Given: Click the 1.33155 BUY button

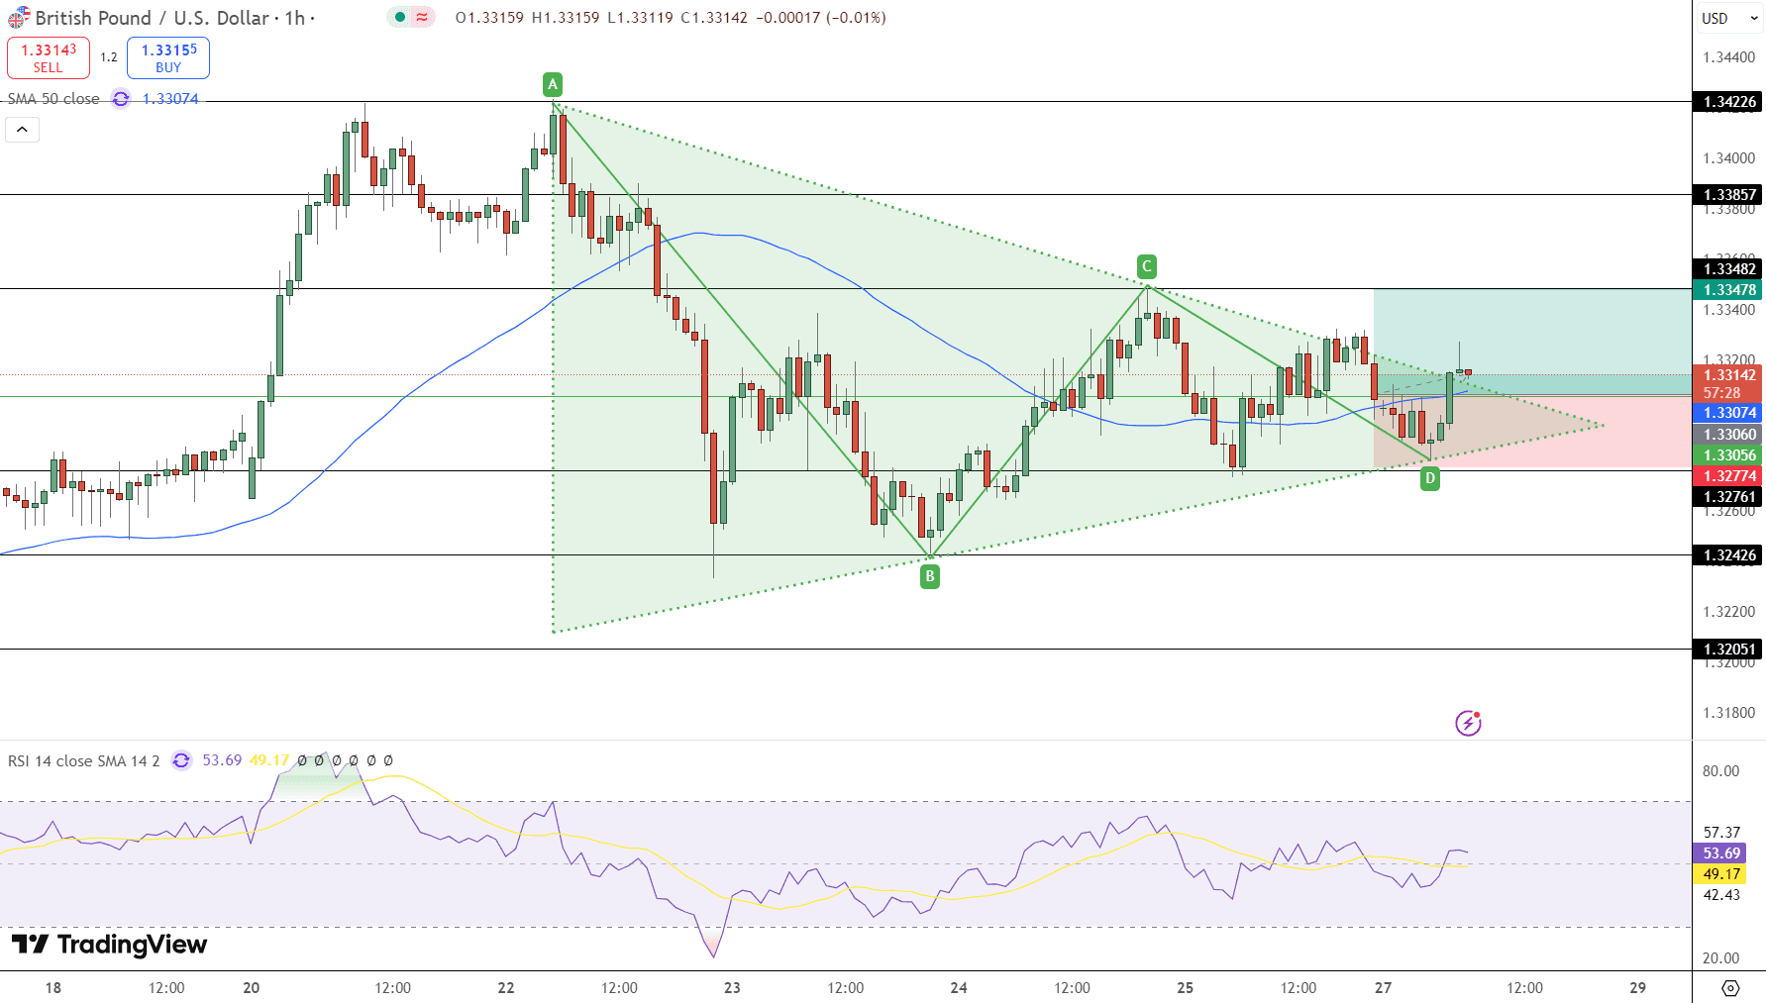Looking at the screenshot, I should click(x=168, y=58).
